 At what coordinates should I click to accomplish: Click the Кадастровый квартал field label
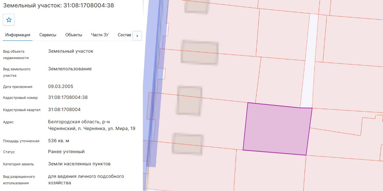(x=22, y=110)
